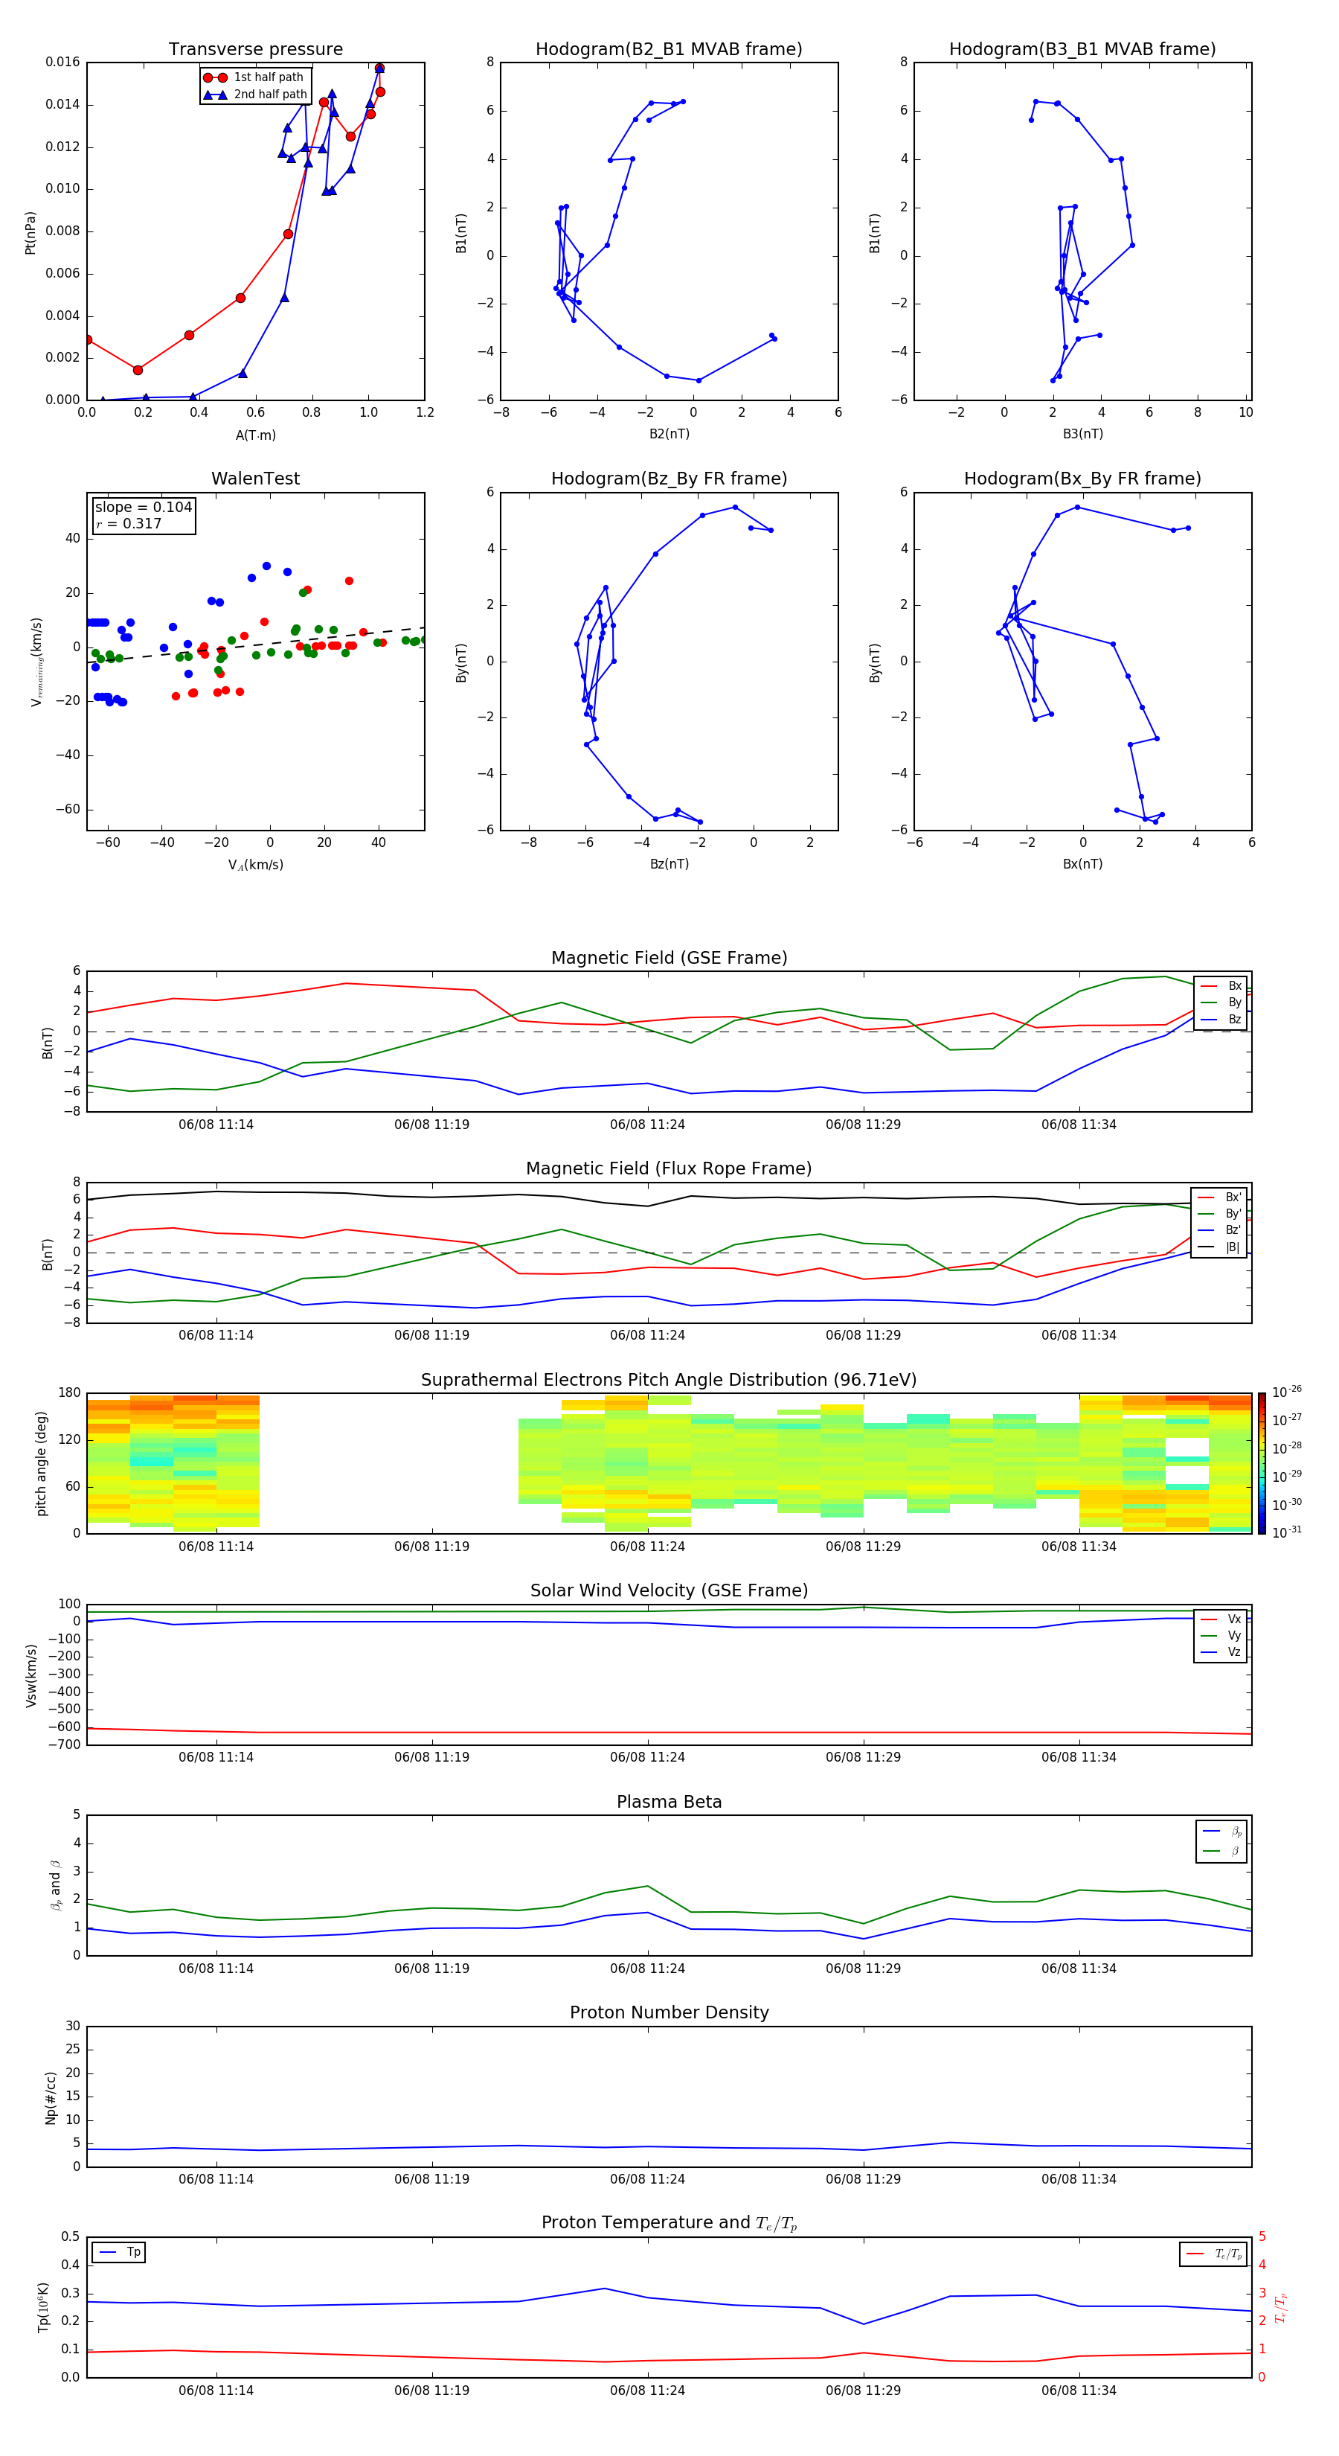
Task: Click the '1st half path' legend entry
Action: [254, 77]
